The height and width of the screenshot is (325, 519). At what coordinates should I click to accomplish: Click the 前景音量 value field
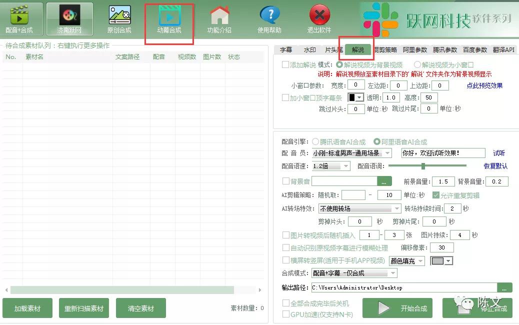pos(443,181)
